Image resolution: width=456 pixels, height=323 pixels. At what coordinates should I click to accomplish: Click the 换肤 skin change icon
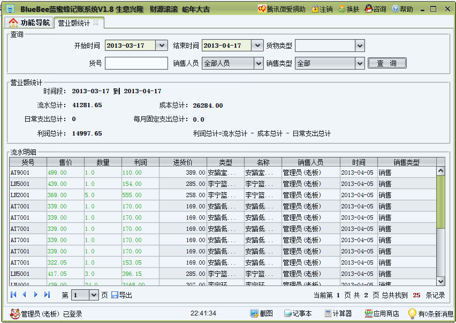tap(348, 9)
